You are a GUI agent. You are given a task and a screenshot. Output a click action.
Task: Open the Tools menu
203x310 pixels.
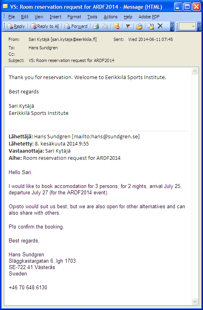[x=92, y=17]
